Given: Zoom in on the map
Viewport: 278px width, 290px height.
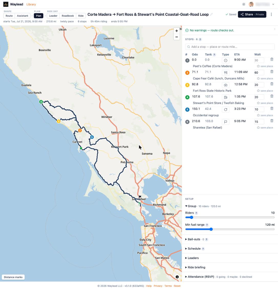Looking at the screenshot, I should (x=177, y=31).
